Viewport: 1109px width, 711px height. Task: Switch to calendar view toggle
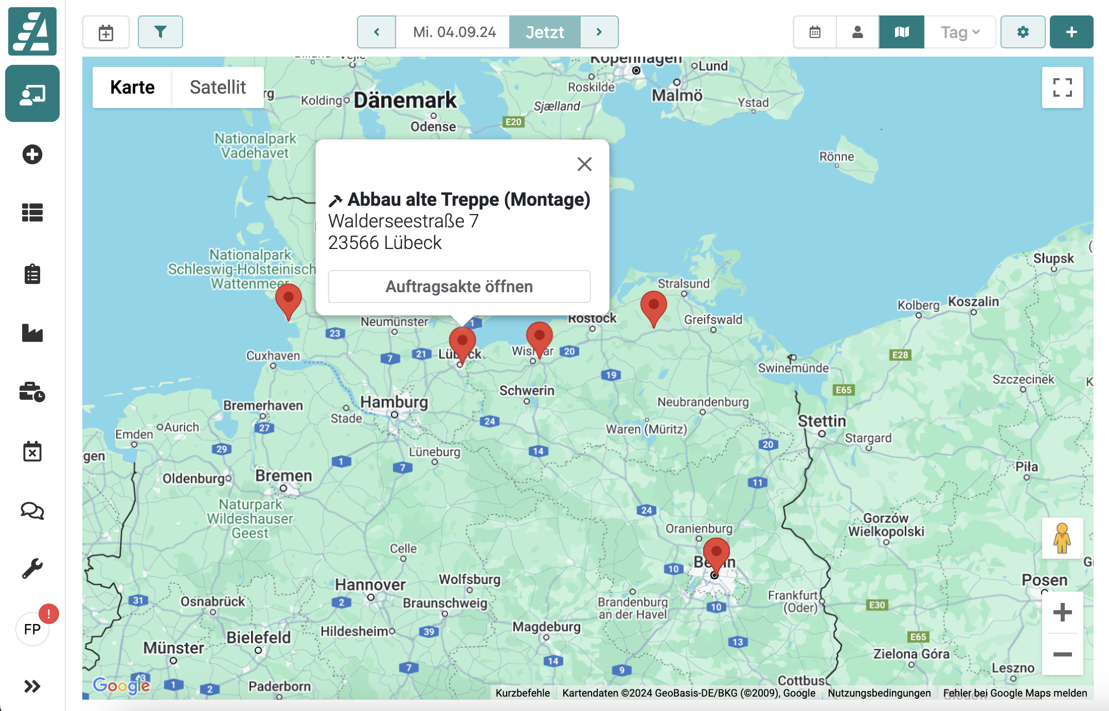point(815,32)
